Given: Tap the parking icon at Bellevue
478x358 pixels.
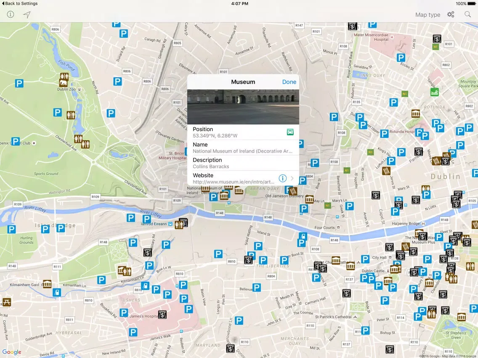Looking at the screenshot, I should pyautogui.click(x=257, y=287).
